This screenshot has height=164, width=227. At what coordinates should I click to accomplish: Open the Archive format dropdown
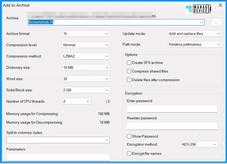pos(86,34)
